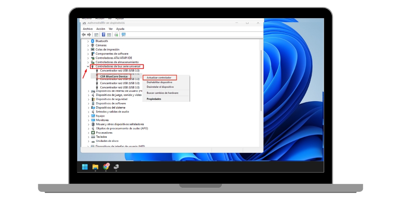Click the Back arrow in the toolbar
The width and height of the screenshot is (401, 200).
click(84, 34)
